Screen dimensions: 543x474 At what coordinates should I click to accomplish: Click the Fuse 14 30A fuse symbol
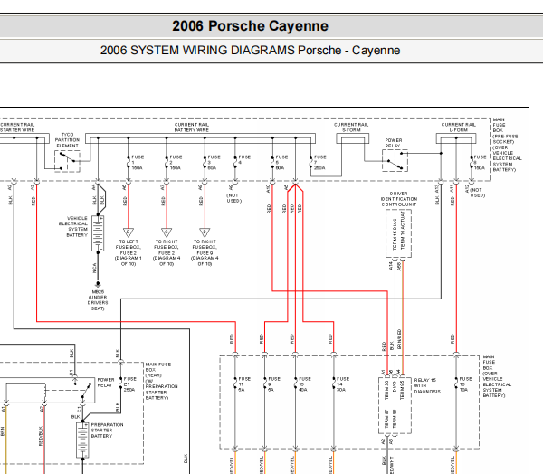[x=333, y=384]
